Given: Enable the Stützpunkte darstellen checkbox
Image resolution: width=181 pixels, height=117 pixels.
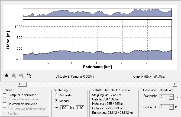Looking at the screenshot, I should [x=4, y=95].
